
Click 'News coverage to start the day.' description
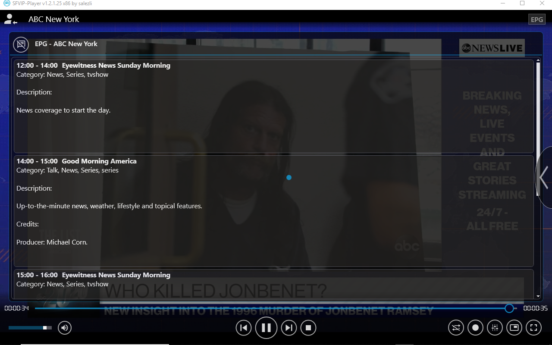point(63,110)
